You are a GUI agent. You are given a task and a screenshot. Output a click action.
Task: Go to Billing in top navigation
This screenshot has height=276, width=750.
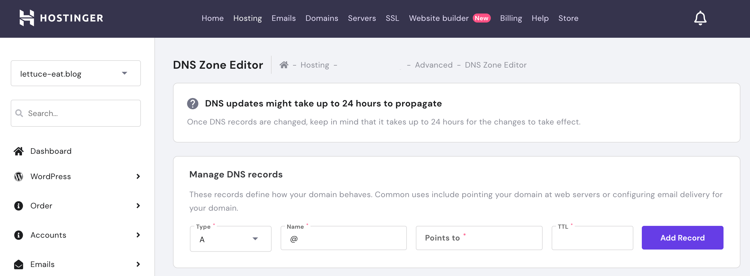tap(511, 18)
